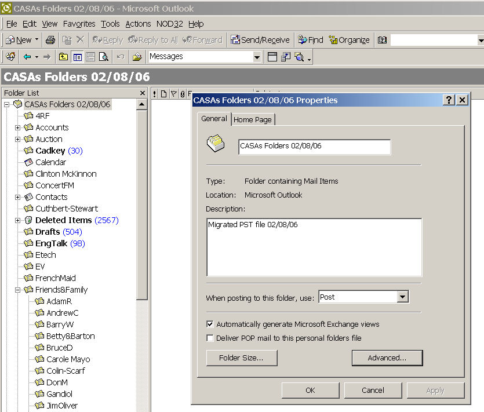The image size is (484, 412).
Task: Click the flag status column header
Action: coord(174,94)
